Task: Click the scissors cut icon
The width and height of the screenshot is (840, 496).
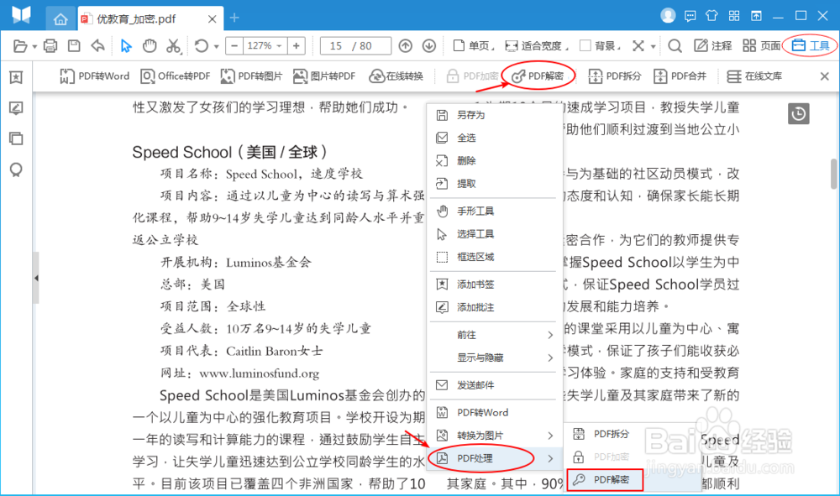Action: tap(173, 46)
